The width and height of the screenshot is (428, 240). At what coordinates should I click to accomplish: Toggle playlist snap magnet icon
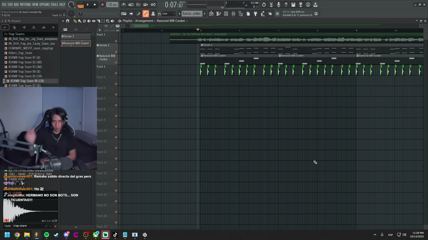[68, 21]
